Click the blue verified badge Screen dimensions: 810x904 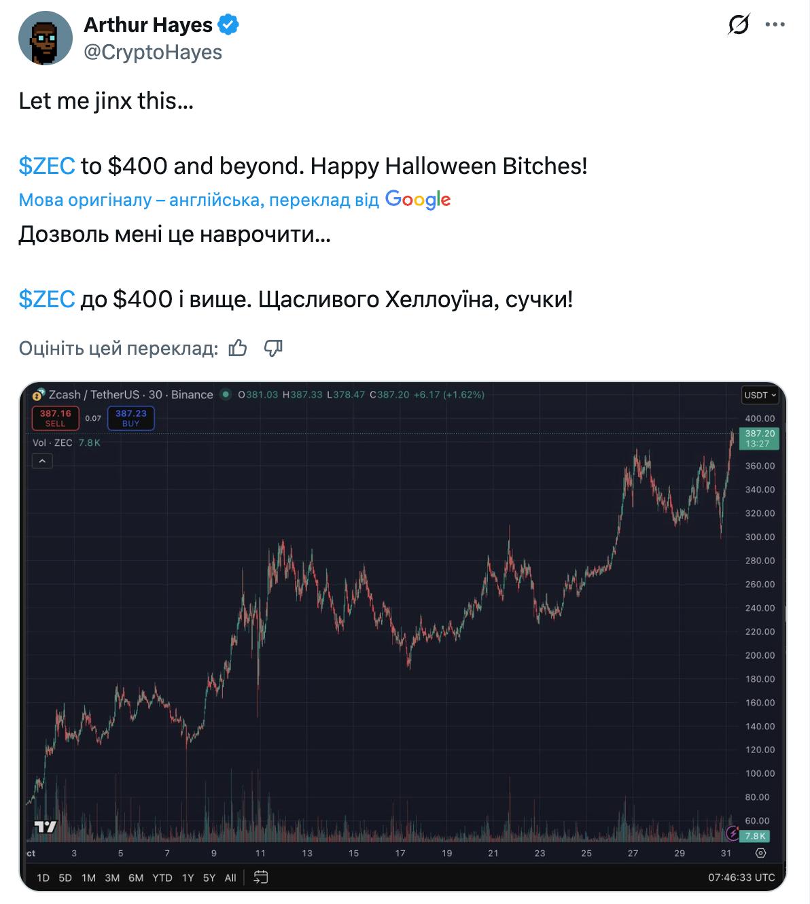[x=228, y=25]
